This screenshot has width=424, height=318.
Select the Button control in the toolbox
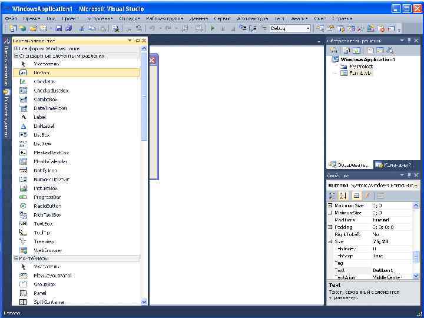(x=76, y=73)
